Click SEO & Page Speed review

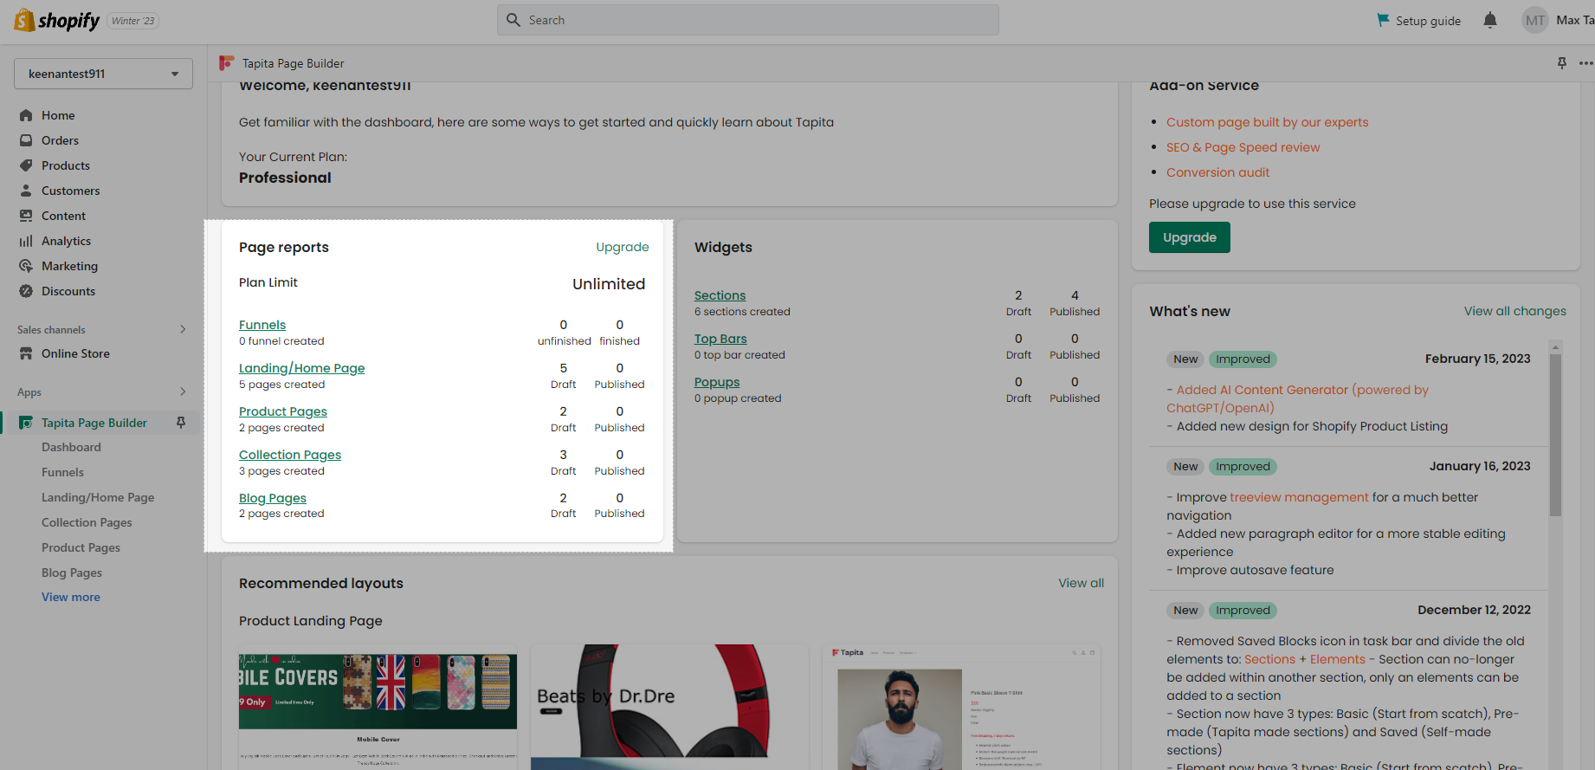1243,147
